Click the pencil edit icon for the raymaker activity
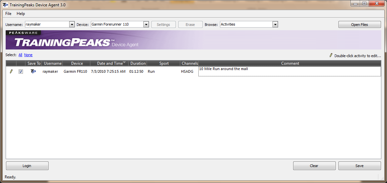The width and height of the screenshot is (387, 183). coord(11,71)
